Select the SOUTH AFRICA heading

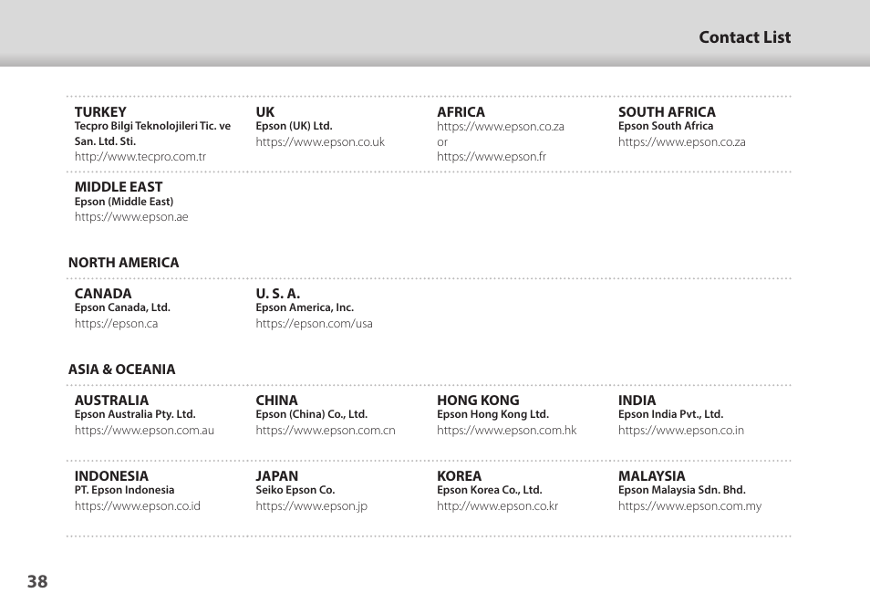pos(667,111)
